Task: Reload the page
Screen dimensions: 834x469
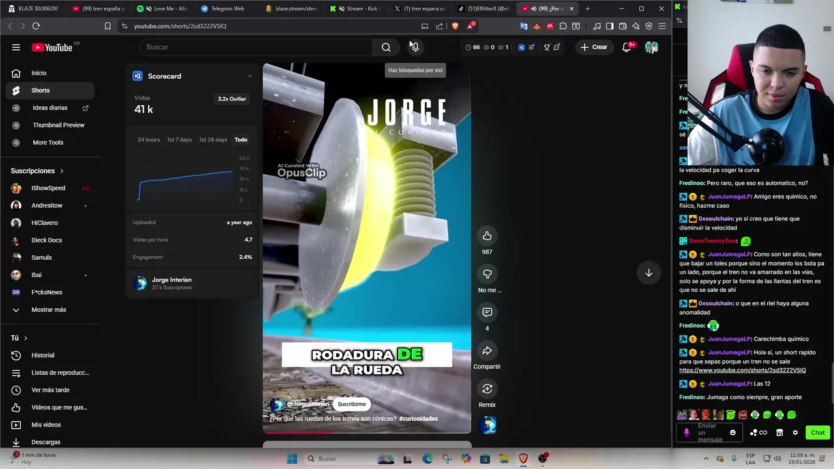Action: click(36, 26)
